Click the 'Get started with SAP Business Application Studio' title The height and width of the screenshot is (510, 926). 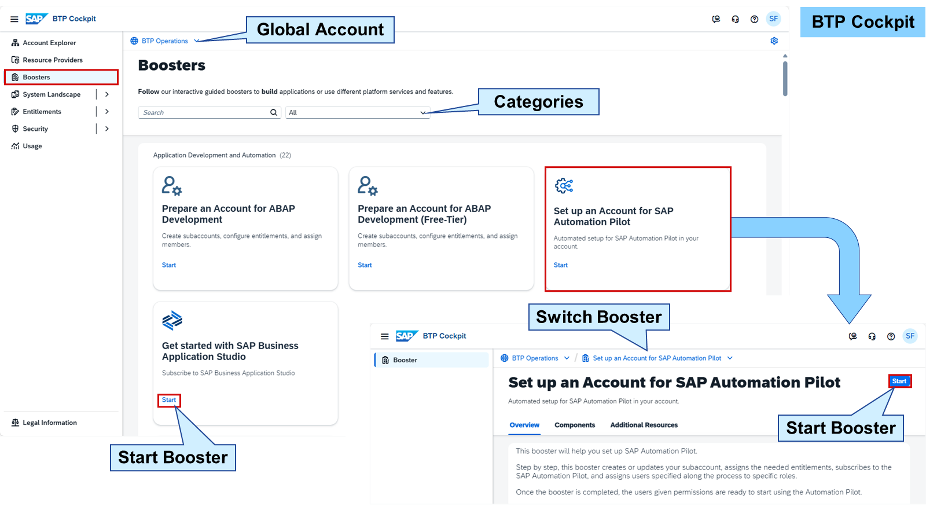click(x=230, y=351)
